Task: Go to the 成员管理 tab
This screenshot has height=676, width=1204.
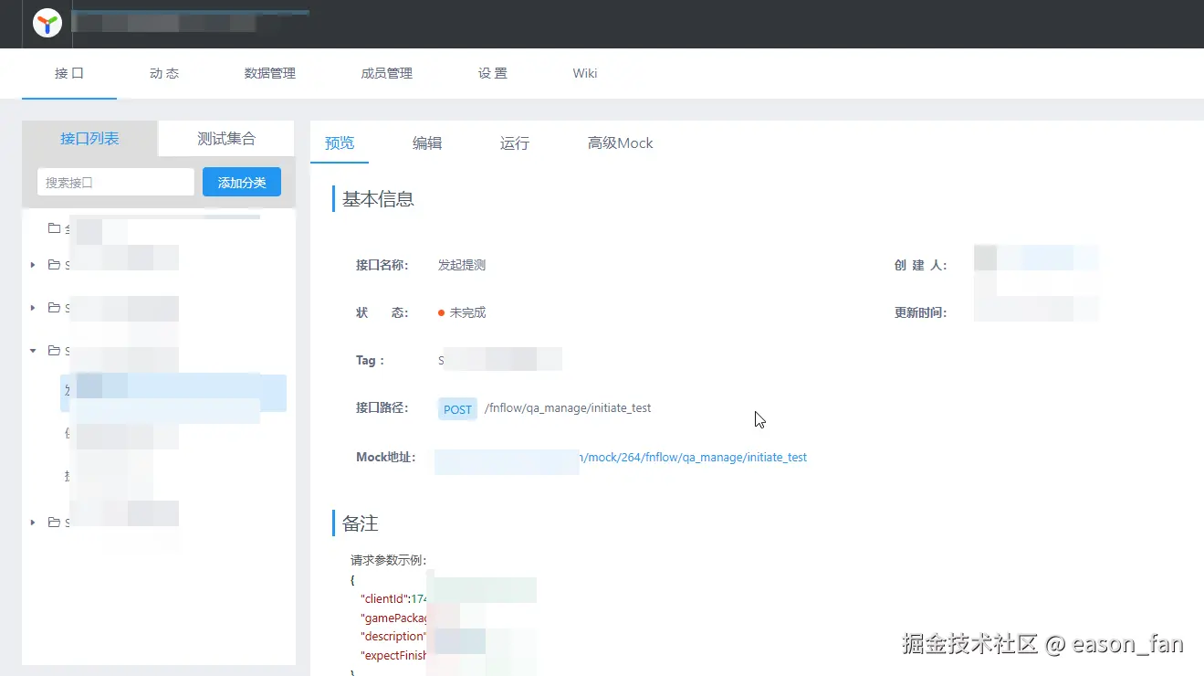Action: (387, 73)
